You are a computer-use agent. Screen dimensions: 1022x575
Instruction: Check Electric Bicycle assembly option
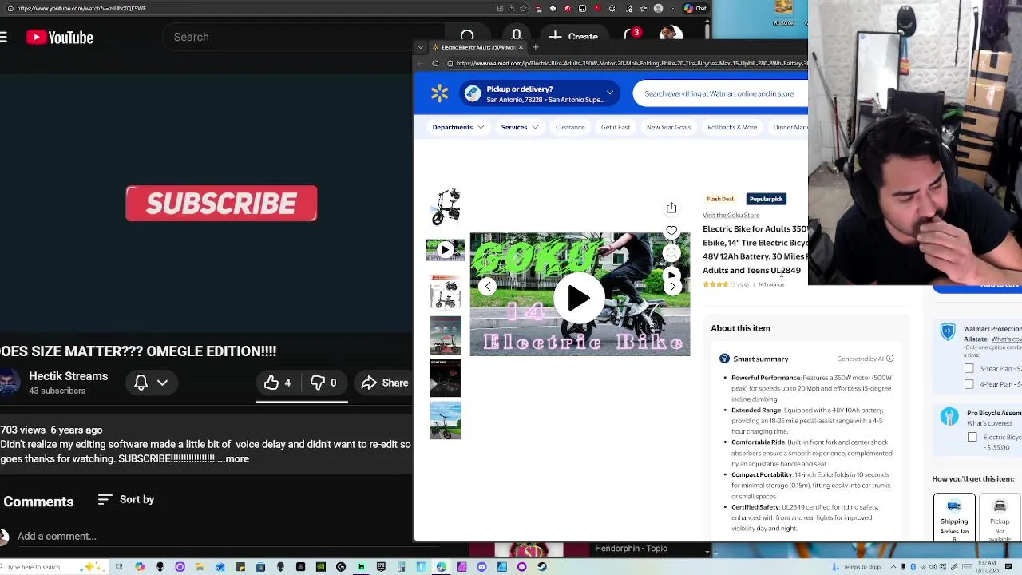[972, 438]
